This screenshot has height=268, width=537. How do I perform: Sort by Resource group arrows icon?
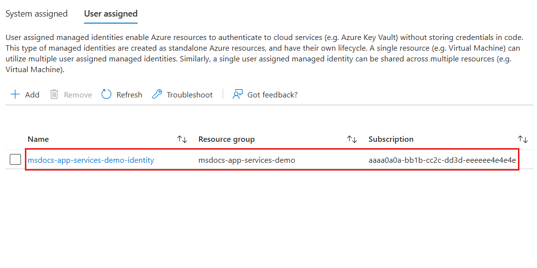[x=352, y=139]
